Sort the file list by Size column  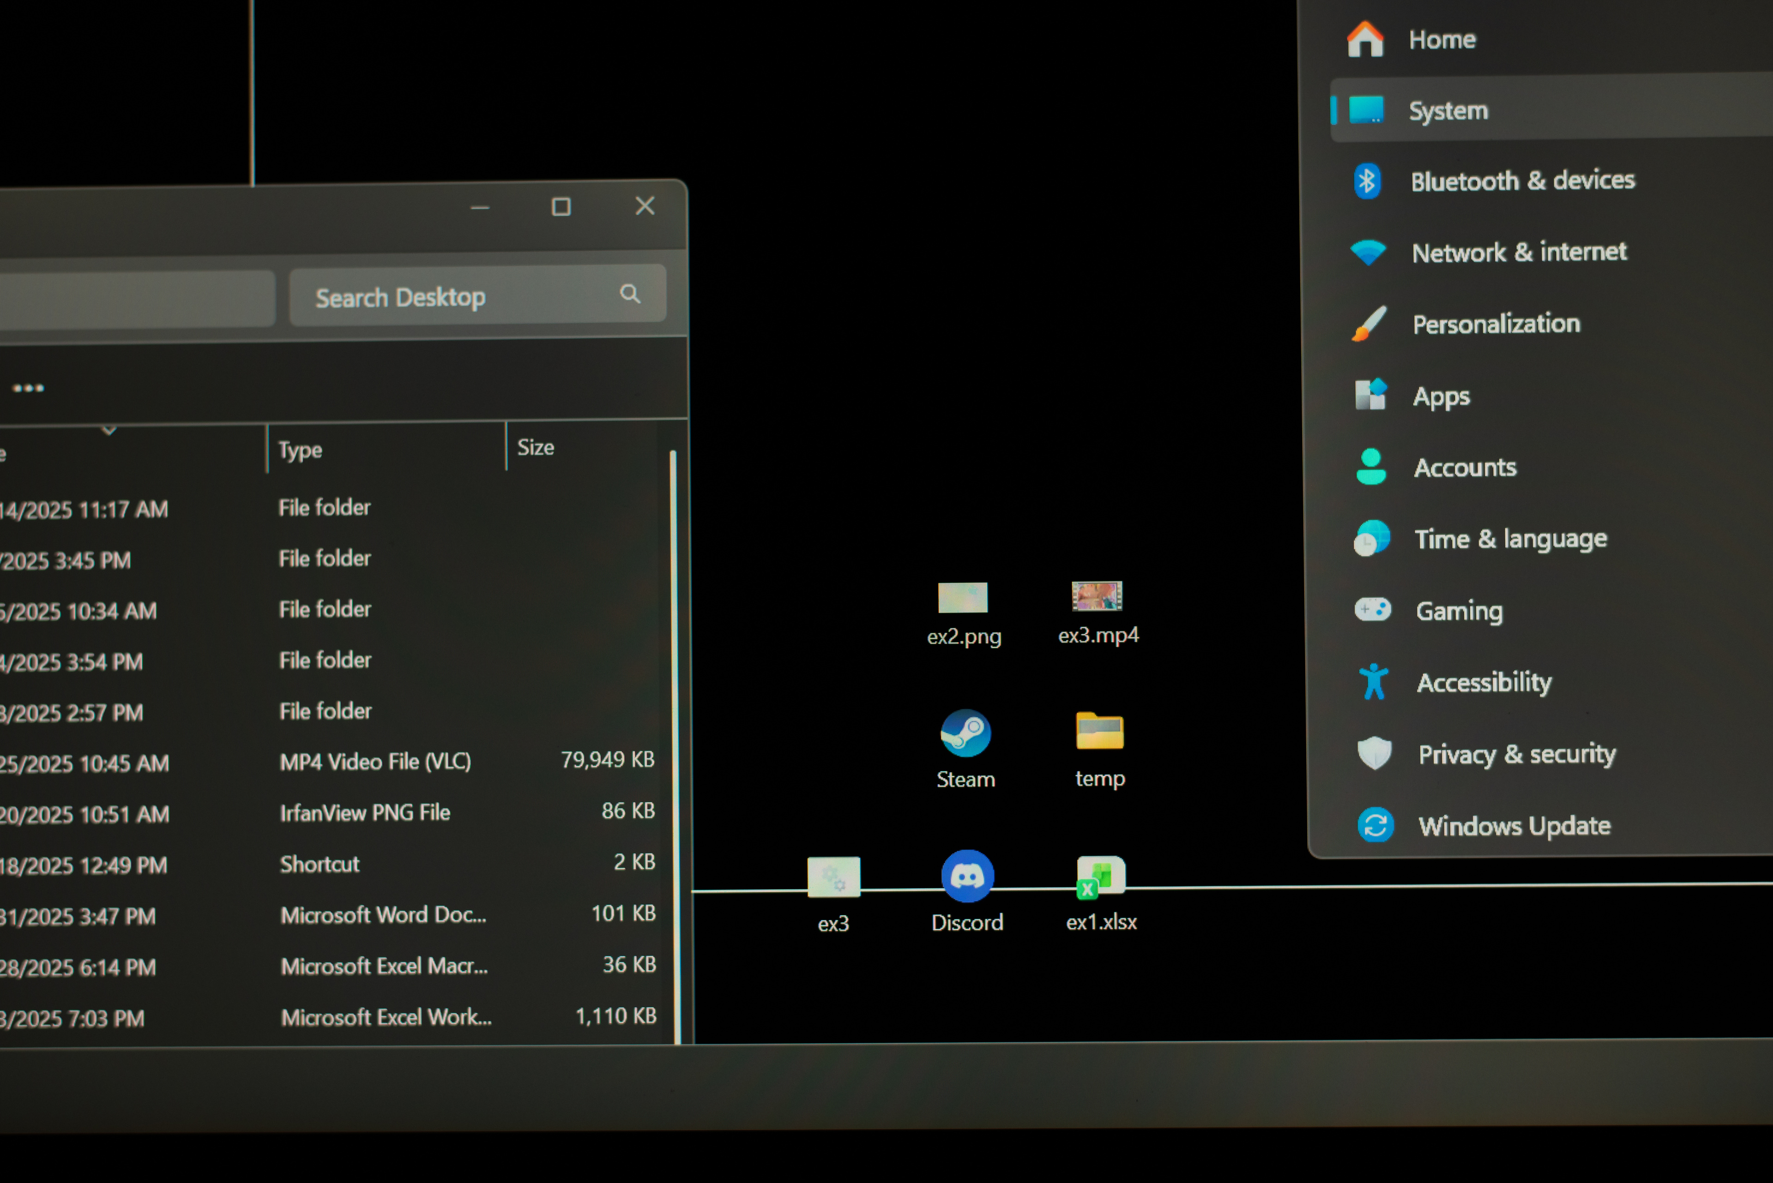coord(536,448)
